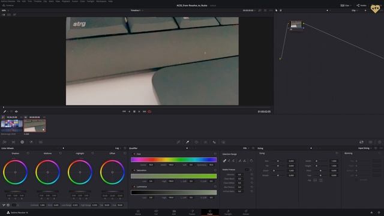The width and height of the screenshot is (384, 216).
Task: Toggle the Luminance qualifier on or off
Action: [x=134, y=187]
